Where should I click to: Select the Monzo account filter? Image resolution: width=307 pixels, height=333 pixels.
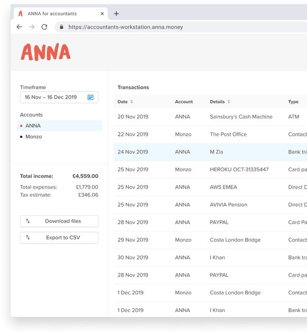[33, 137]
